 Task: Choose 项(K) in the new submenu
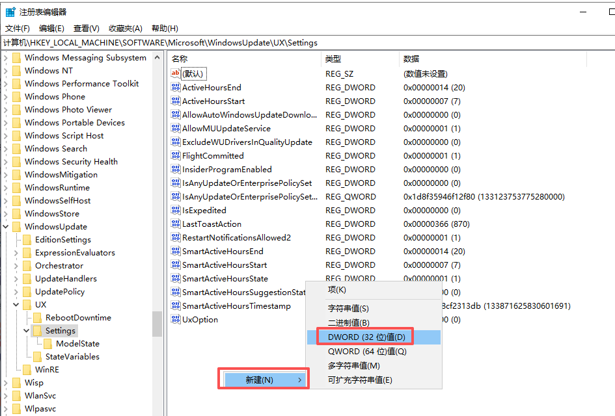[x=374, y=290]
